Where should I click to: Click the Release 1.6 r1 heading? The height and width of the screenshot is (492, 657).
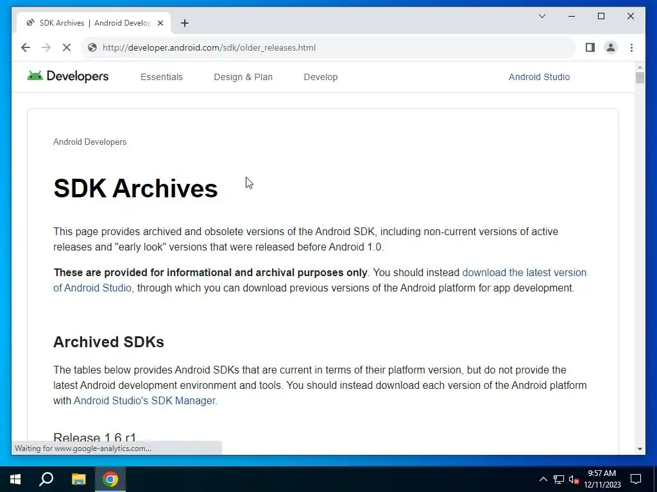[95, 438]
